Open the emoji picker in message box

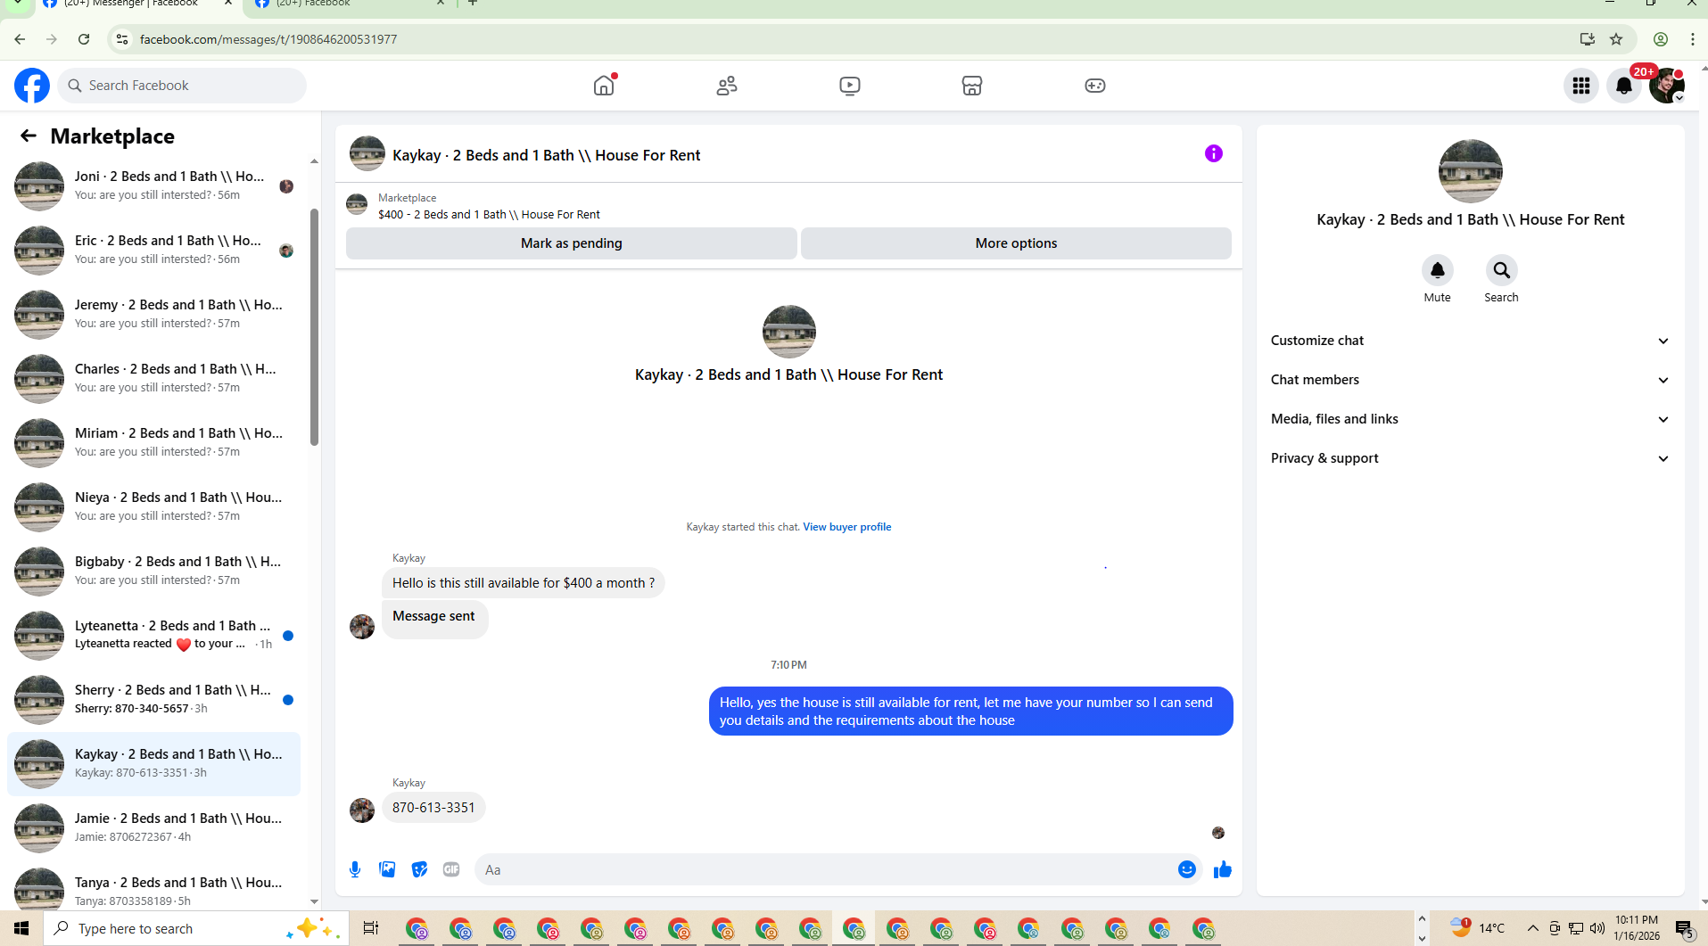[1186, 869]
